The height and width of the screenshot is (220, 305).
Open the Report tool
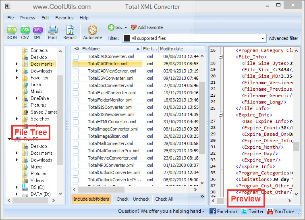[x=70, y=30]
